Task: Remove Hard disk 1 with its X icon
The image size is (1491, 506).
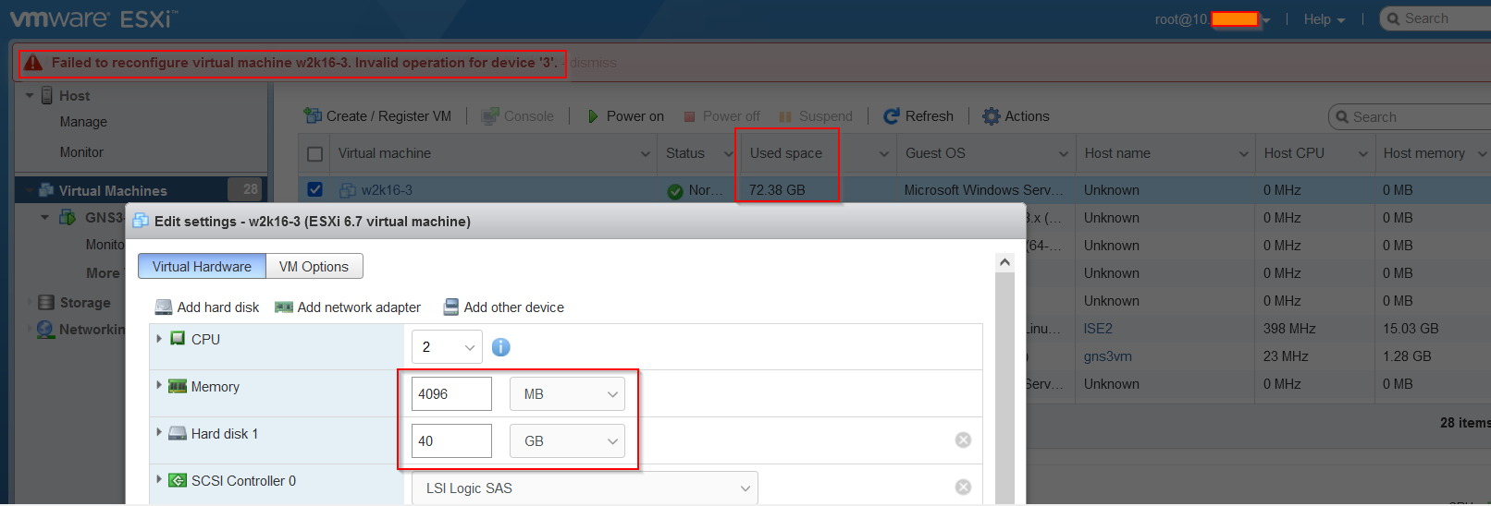Action: point(963,440)
